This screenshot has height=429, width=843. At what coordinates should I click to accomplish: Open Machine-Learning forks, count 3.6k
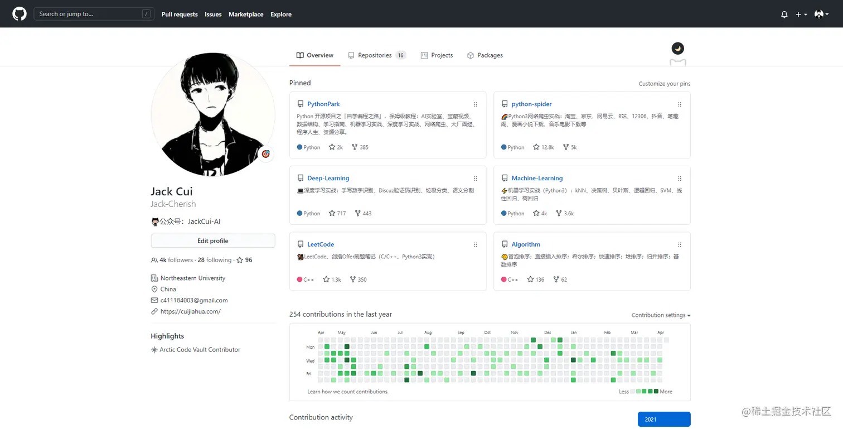pyautogui.click(x=565, y=213)
